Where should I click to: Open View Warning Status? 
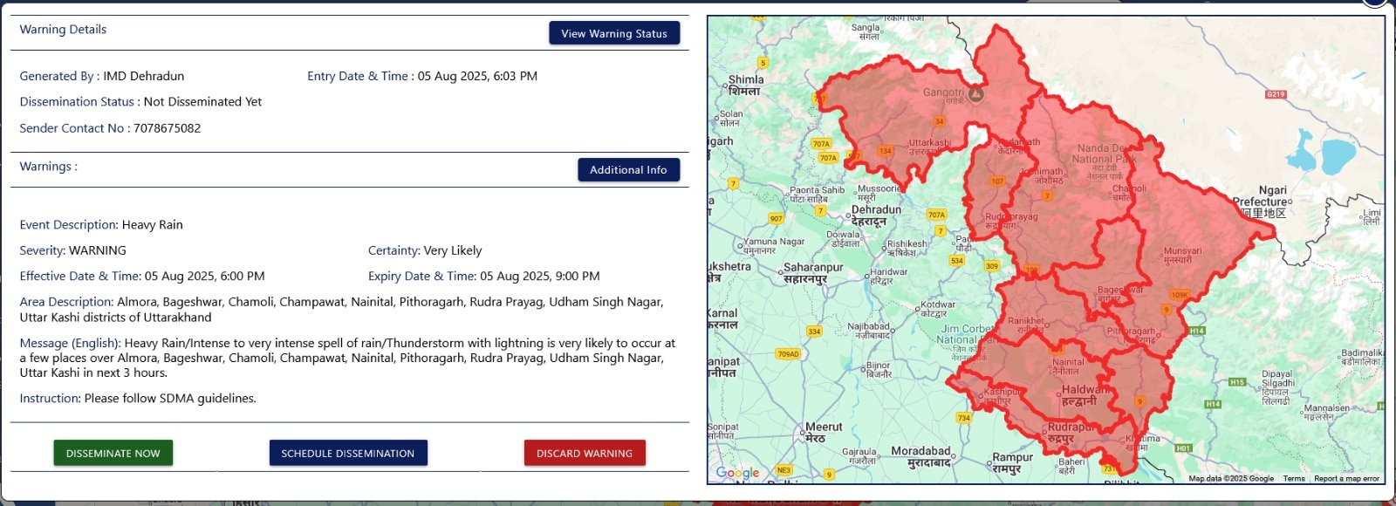[614, 33]
